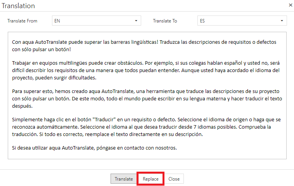The width and height of the screenshot is (294, 186).
Task: Expand the Translate From dropdown arrow
Action: pos(136,21)
